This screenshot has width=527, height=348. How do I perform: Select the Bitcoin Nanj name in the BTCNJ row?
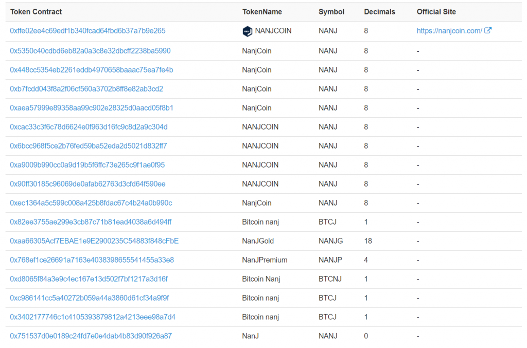[x=261, y=279]
